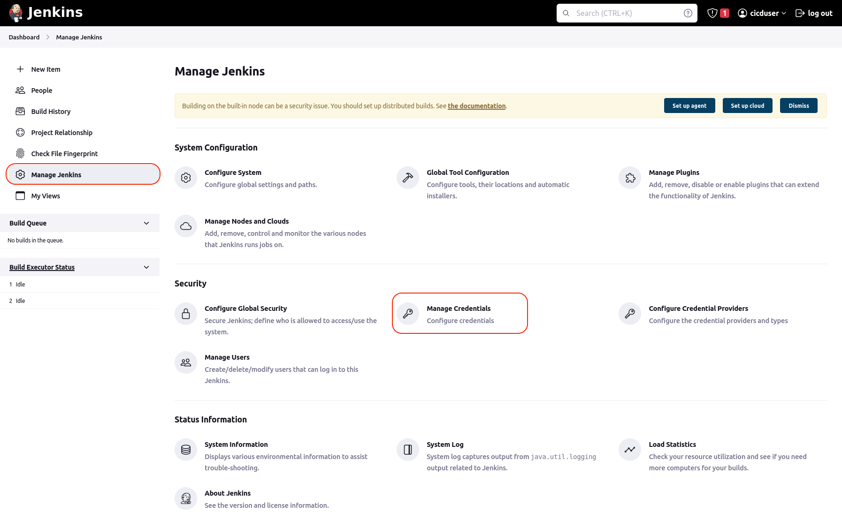
Task: Click the Manage Plugins puzzle icon
Action: pos(630,178)
